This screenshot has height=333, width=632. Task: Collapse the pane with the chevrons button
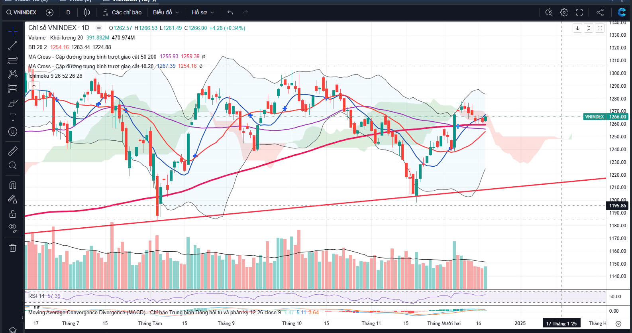tap(589, 28)
